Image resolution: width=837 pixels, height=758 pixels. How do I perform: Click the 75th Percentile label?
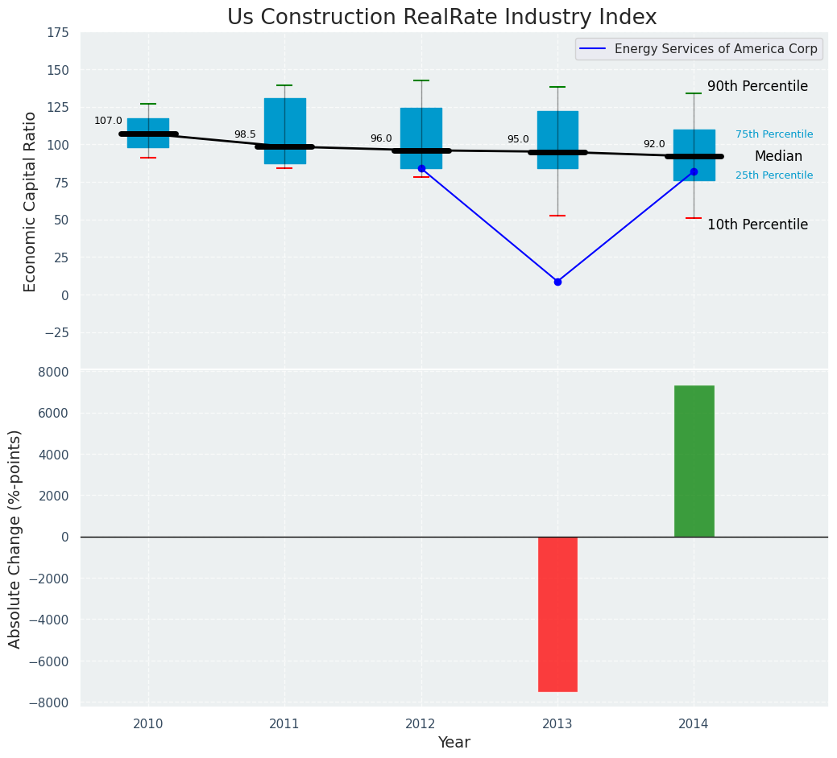774,135
